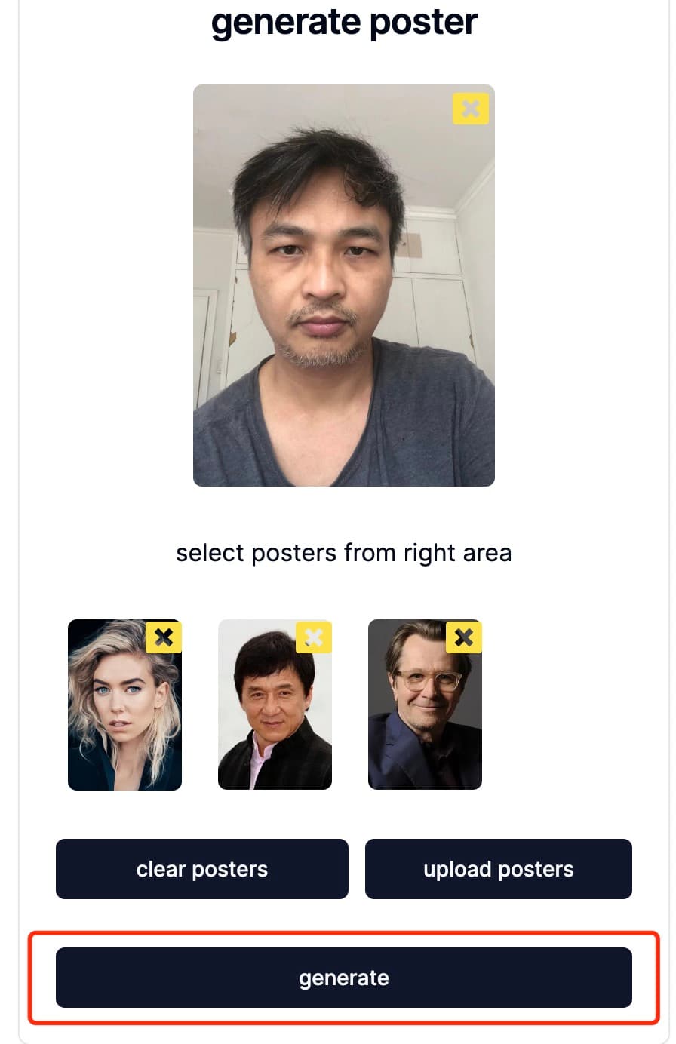Screen dimensions: 676x1044
Task: Add more images via 'upload posters'
Action: [x=499, y=869]
